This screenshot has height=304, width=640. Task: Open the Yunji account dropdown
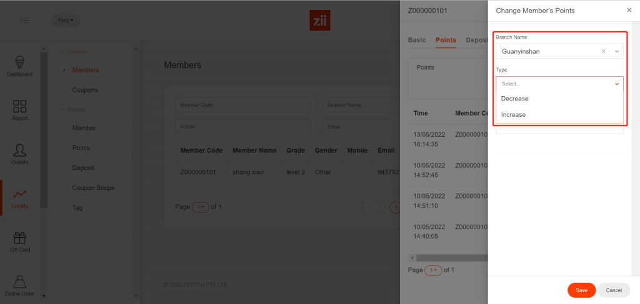click(65, 21)
